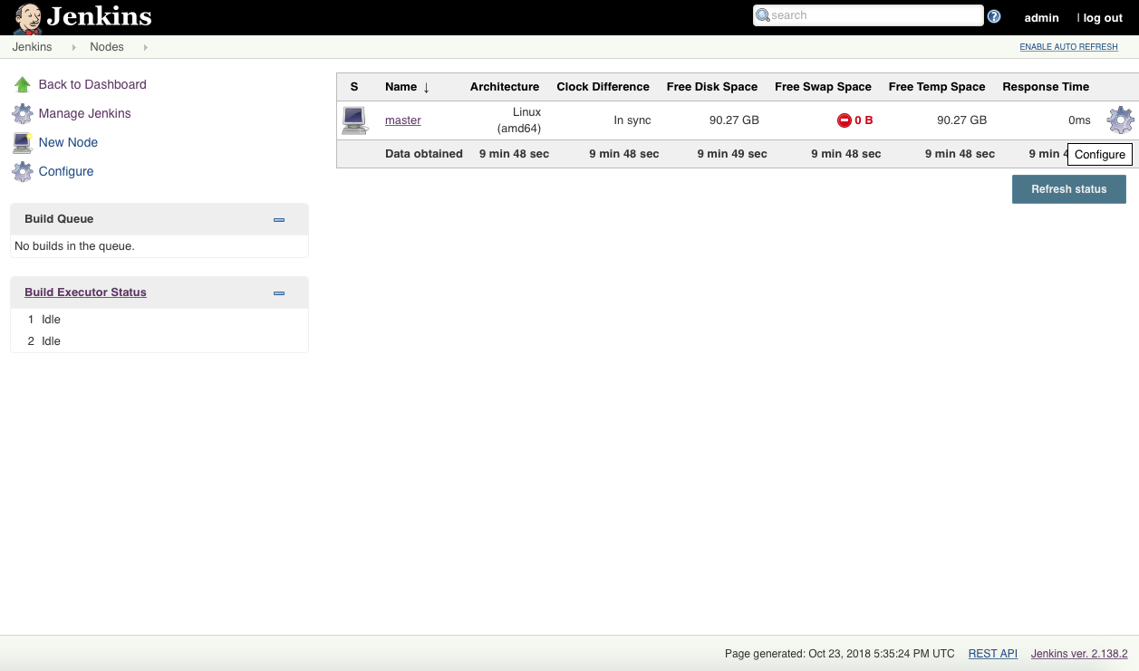Sort by S status column header

coord(354,87)
